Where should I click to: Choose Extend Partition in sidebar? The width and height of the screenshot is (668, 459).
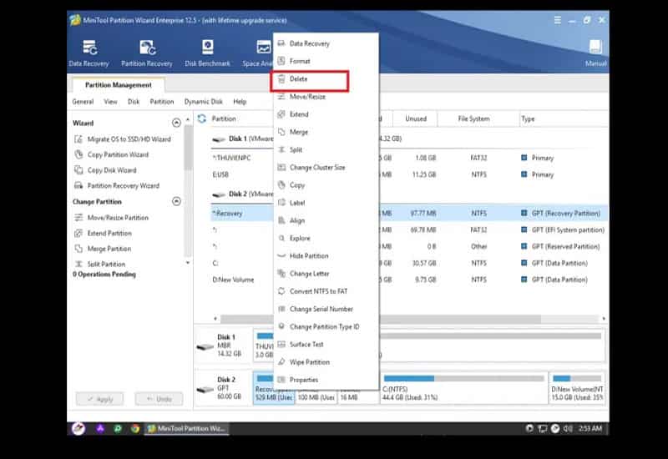[103, 234]
